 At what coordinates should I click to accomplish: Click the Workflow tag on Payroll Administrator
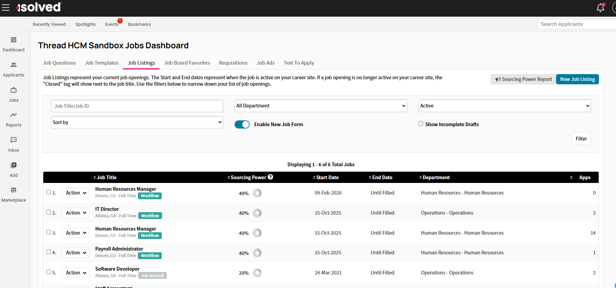click(x=150, y=256)
